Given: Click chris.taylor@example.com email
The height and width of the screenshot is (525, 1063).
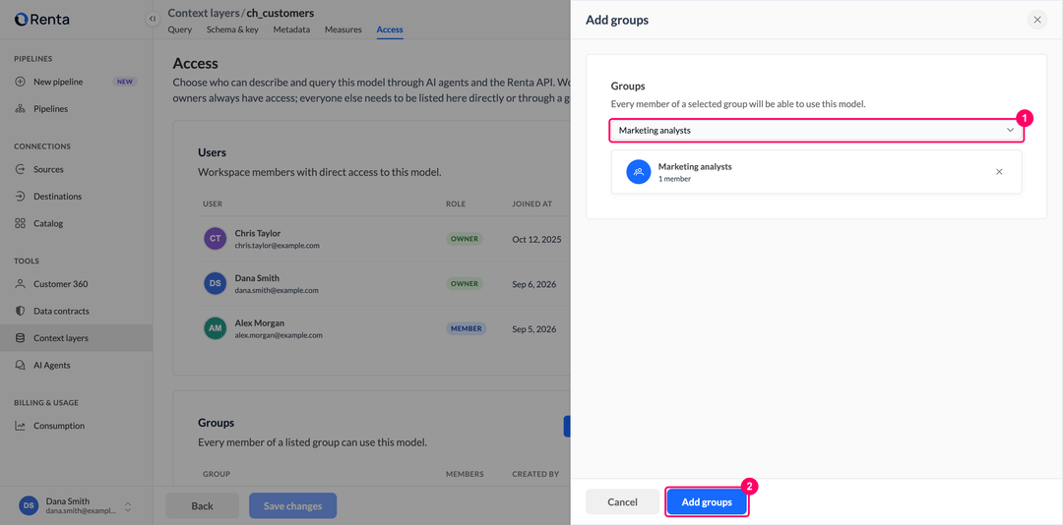Looking at the screenshot, I should pyautogui.click(x=277, y=245).
